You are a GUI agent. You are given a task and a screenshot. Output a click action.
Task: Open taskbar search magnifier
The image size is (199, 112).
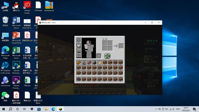pos(11,109)
